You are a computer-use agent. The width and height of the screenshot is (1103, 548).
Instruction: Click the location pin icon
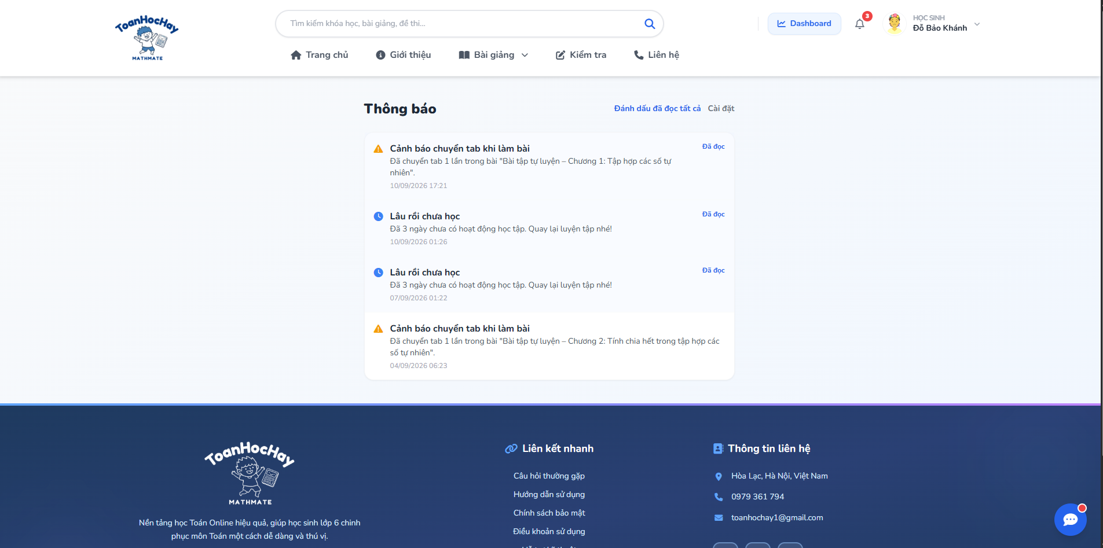(x=719, y=476)
